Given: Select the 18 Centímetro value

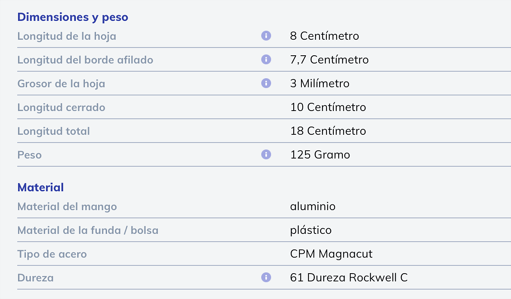Looking at the screenshot, I should 328,131.
